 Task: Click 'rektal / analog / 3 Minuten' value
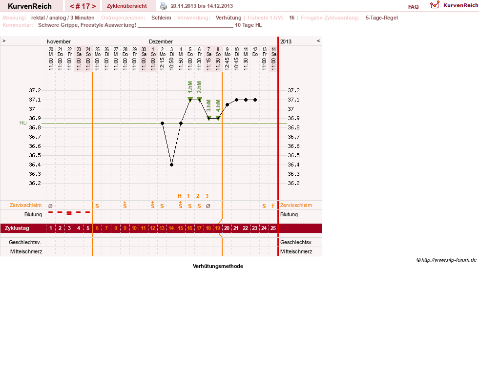tap(62, 18)
